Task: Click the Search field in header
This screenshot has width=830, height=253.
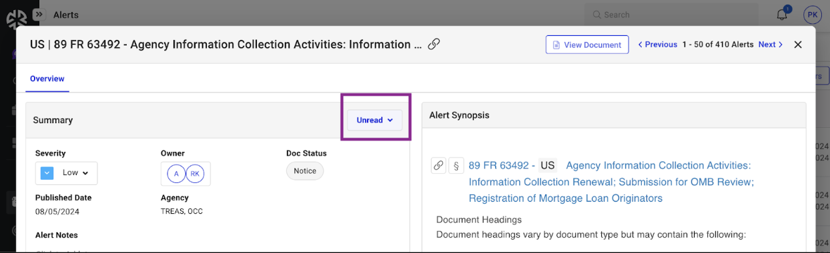Action: [671, 15]
